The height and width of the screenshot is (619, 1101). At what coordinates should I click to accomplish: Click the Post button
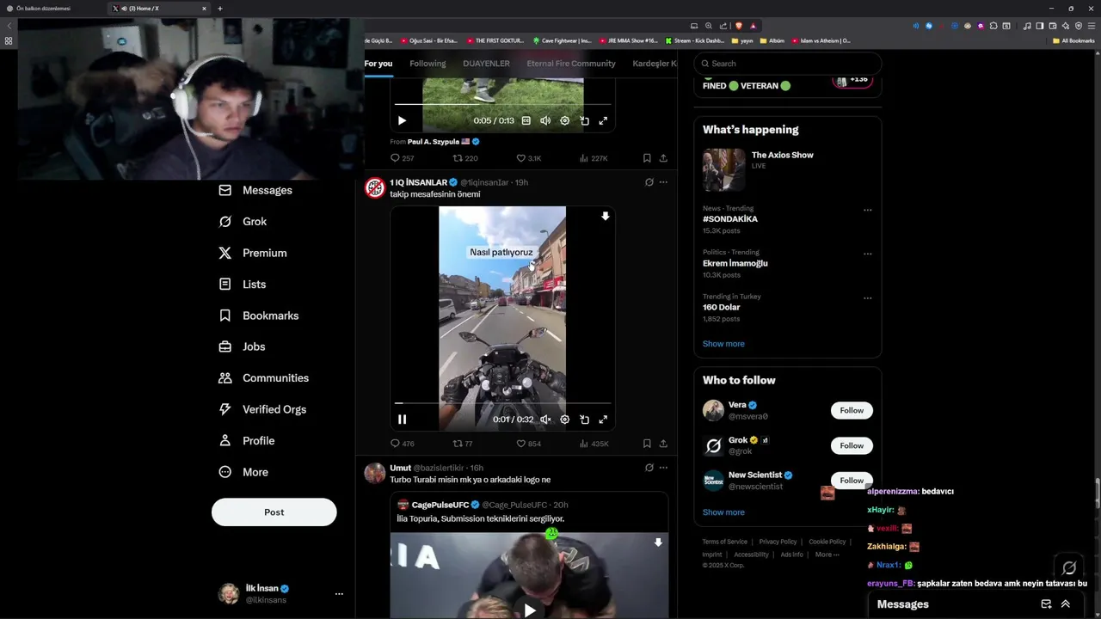(274, 512)
